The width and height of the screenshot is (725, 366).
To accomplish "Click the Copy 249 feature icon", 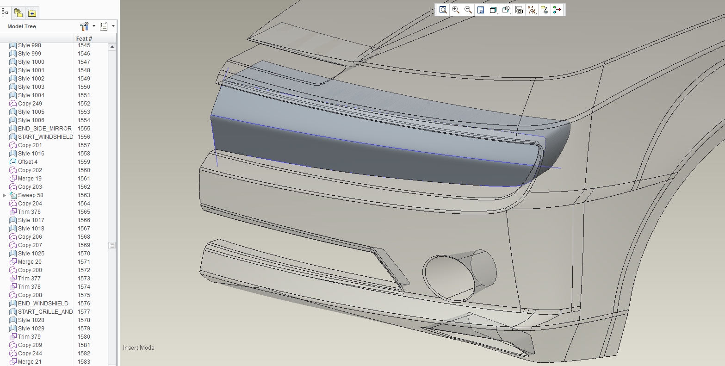I will point(13,104).
